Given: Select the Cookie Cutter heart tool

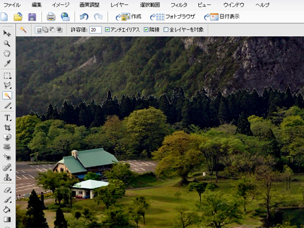Looking at the screenshot, I should (x=7, y=137).
